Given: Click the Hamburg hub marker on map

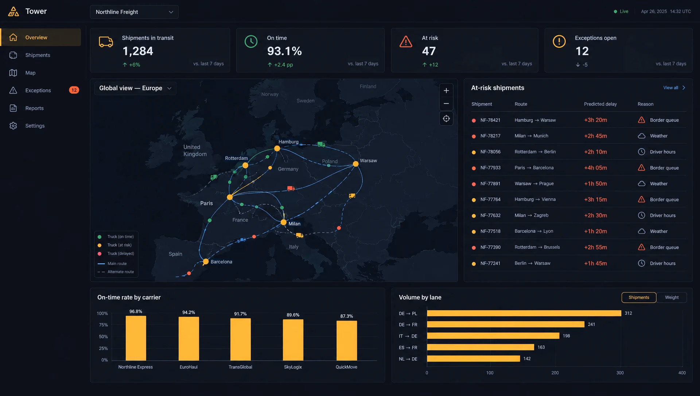Looking at the screenshot, I should 277,148.
